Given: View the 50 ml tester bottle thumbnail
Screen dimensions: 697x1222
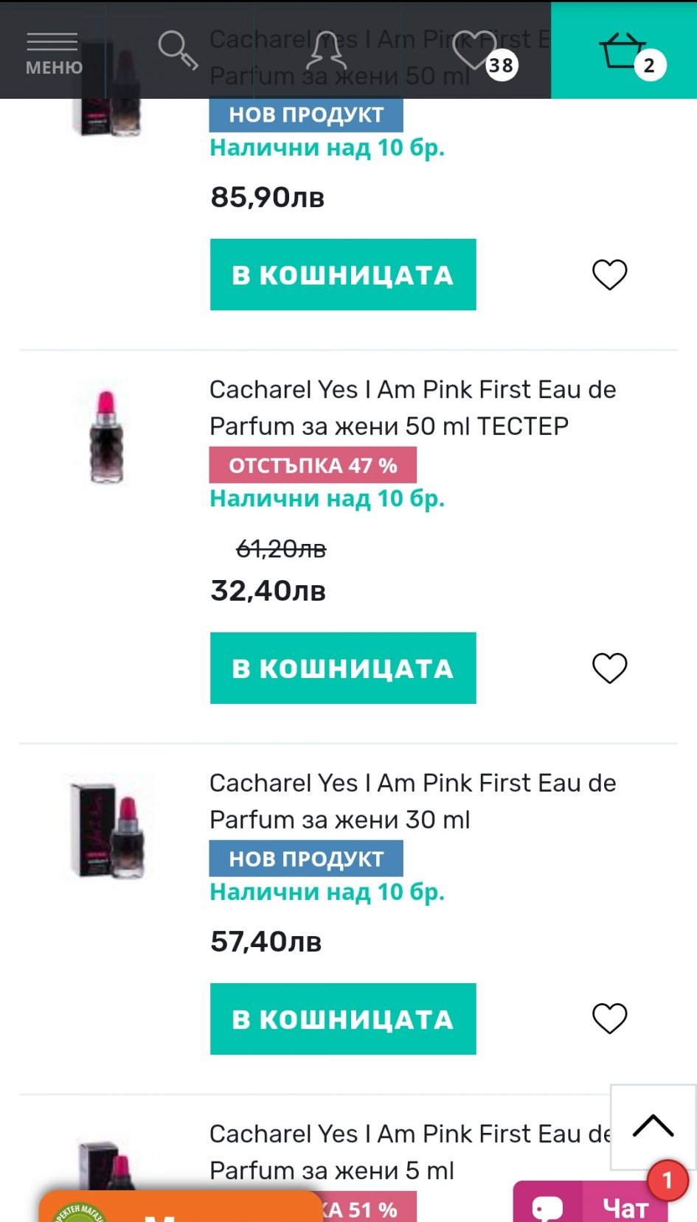Looking at the screenshot, I should click(x=107, y=437).
